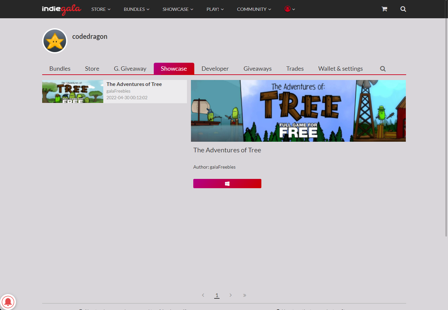Switch to the Store tab

[92, 69]
